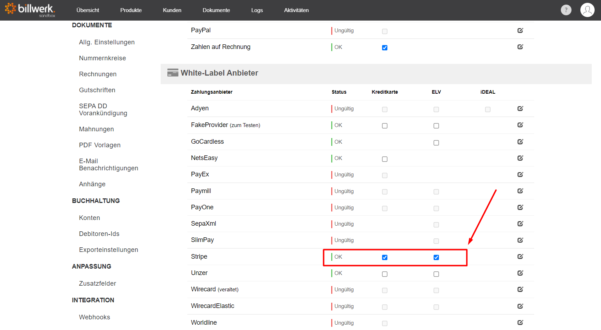
Task: Enable FakeProvider Kreditkarte checkbox
Action: click(385, 126)
